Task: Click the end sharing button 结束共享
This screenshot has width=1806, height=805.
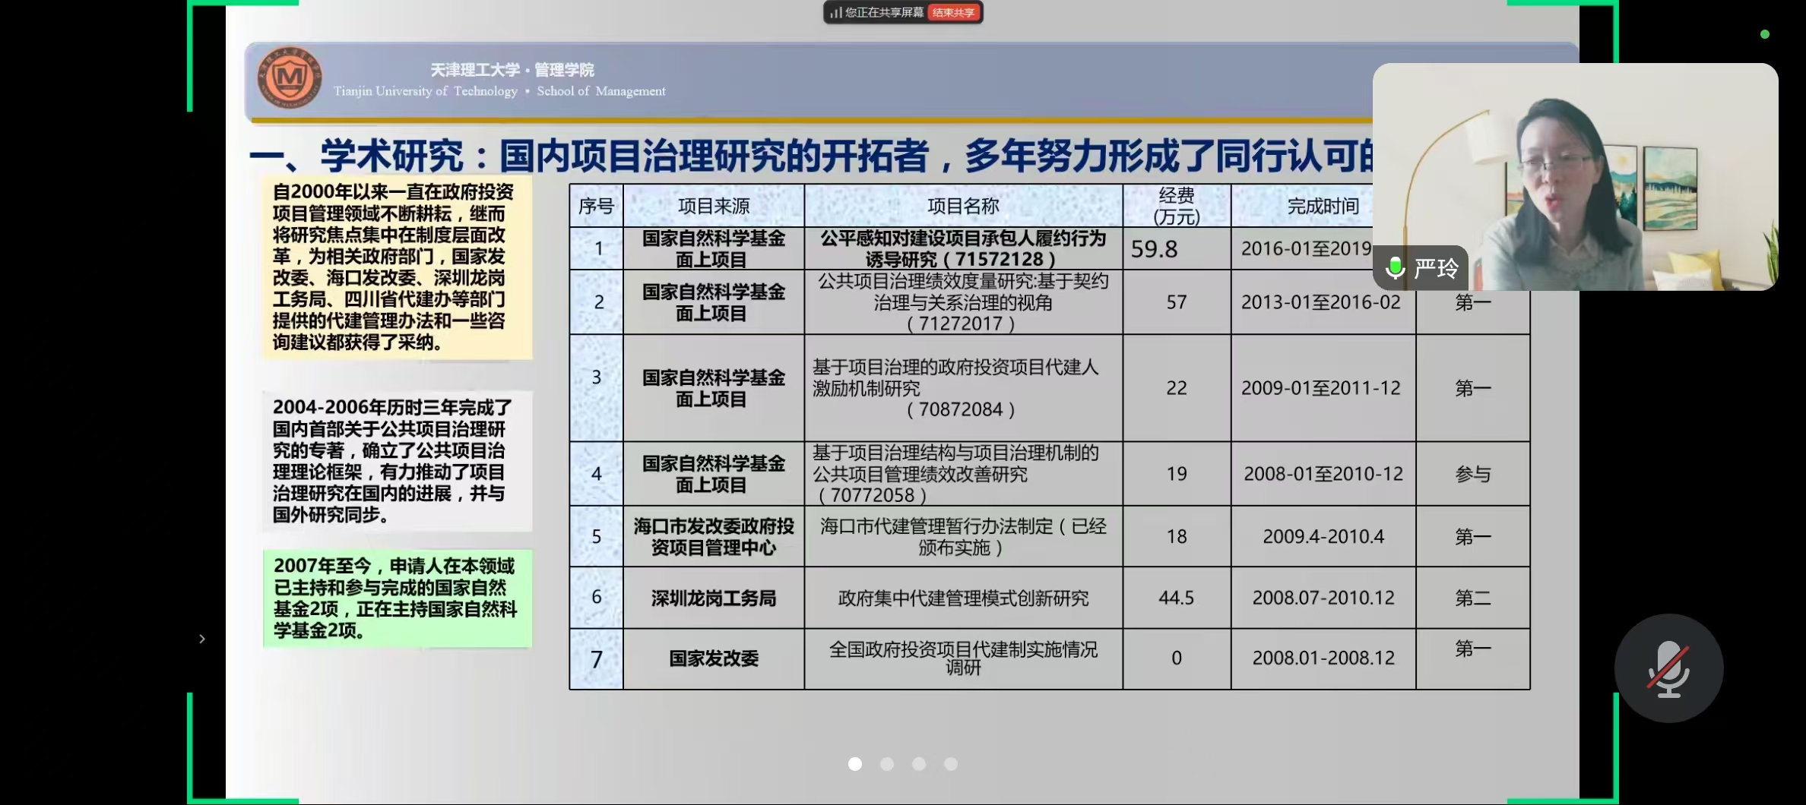Action: click(953, 12)
